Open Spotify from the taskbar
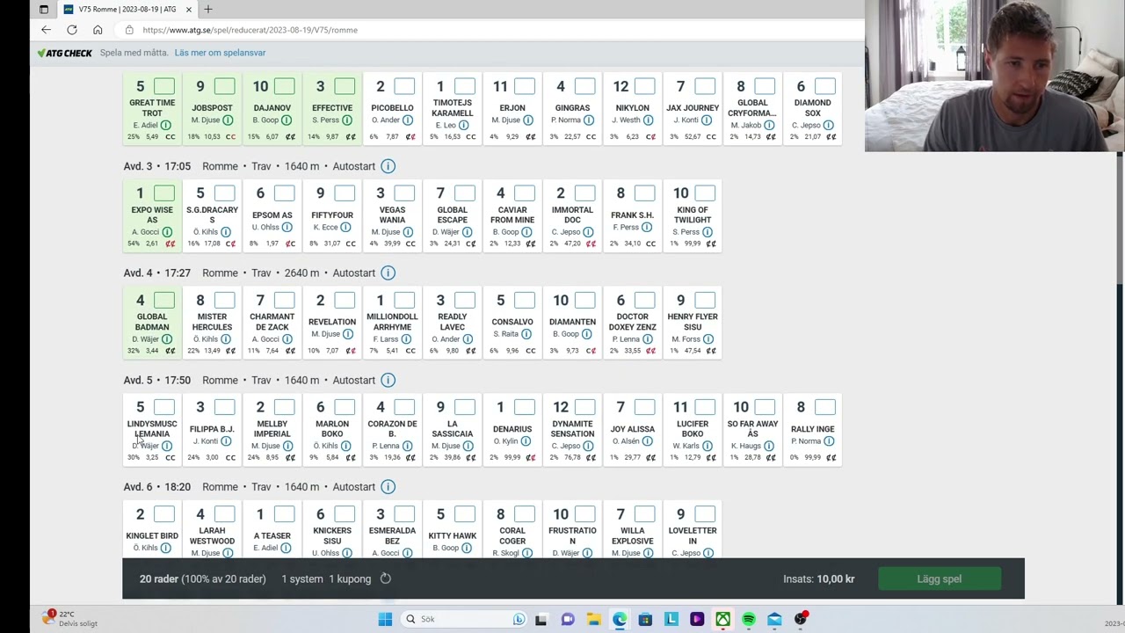The image size is (1125, 633). [749, 619]
